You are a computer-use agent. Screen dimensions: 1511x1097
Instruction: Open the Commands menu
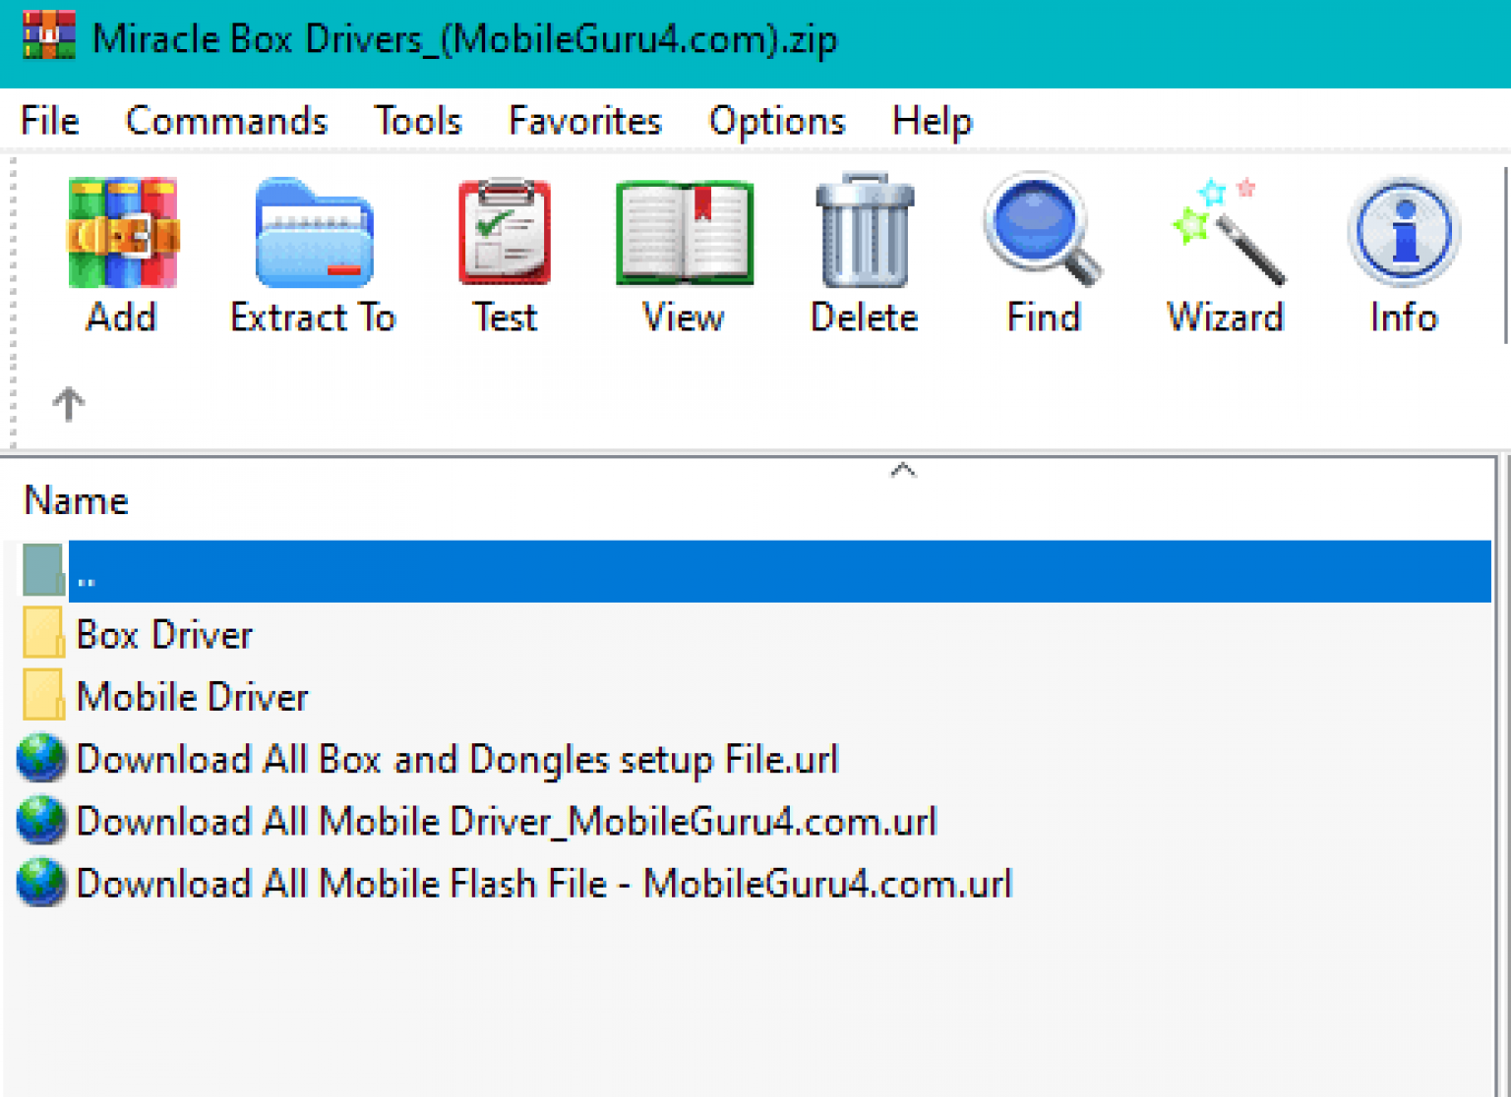[226, 120]
